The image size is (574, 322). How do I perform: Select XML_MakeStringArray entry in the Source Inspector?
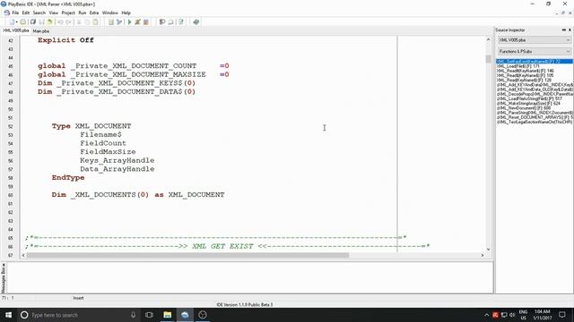(x=528, y=104)
